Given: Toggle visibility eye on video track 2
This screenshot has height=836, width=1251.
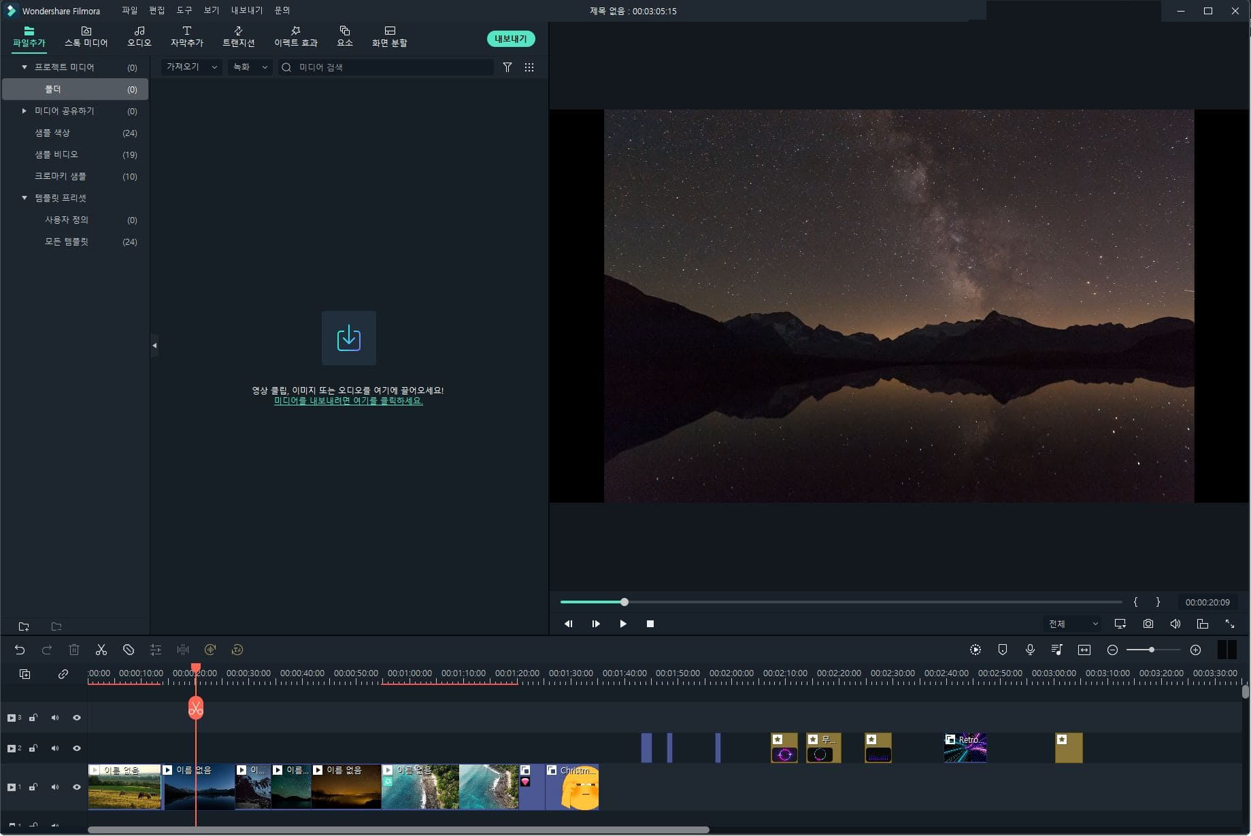Looking at the screenshot, I should [x=77, y=748].
